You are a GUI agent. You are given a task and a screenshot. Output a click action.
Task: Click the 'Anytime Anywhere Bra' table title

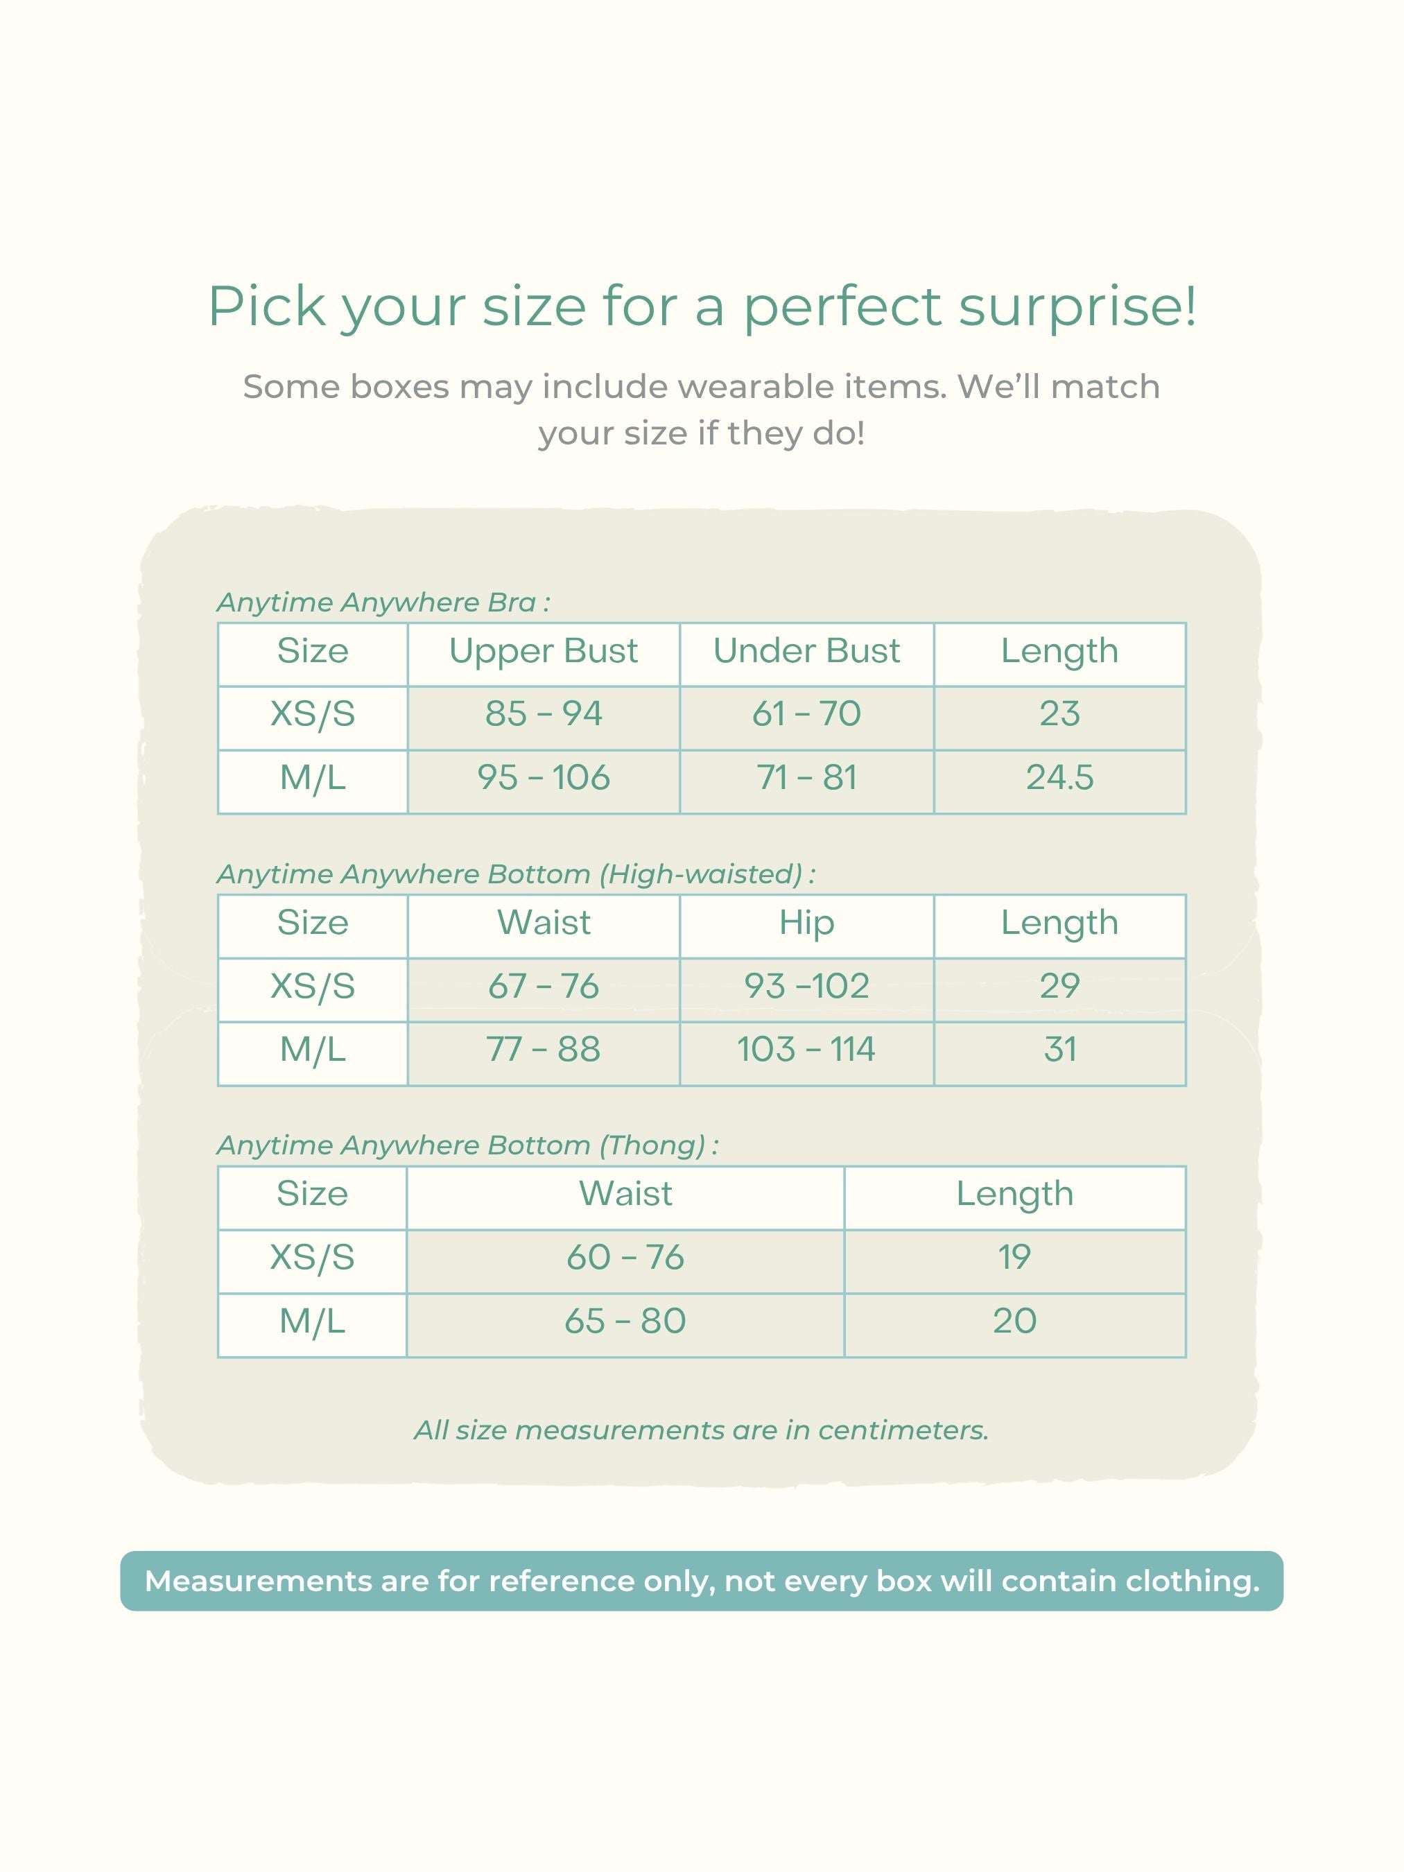tap(383, 603)
